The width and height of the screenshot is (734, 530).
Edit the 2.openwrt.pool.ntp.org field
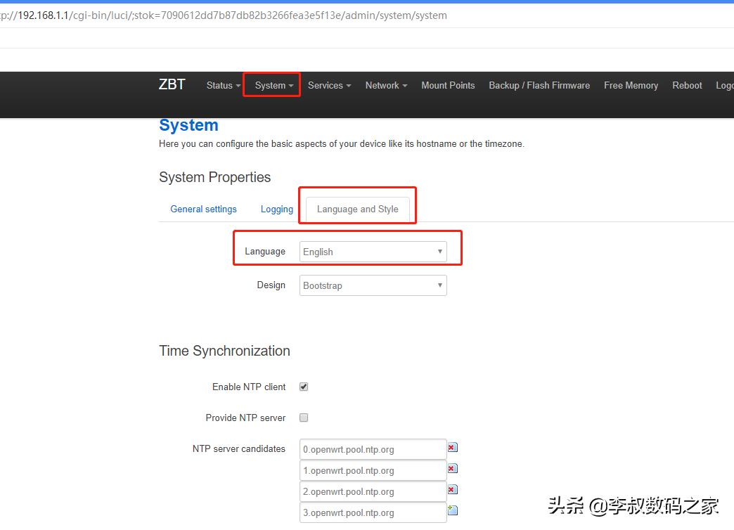click(x=373, y=491)
